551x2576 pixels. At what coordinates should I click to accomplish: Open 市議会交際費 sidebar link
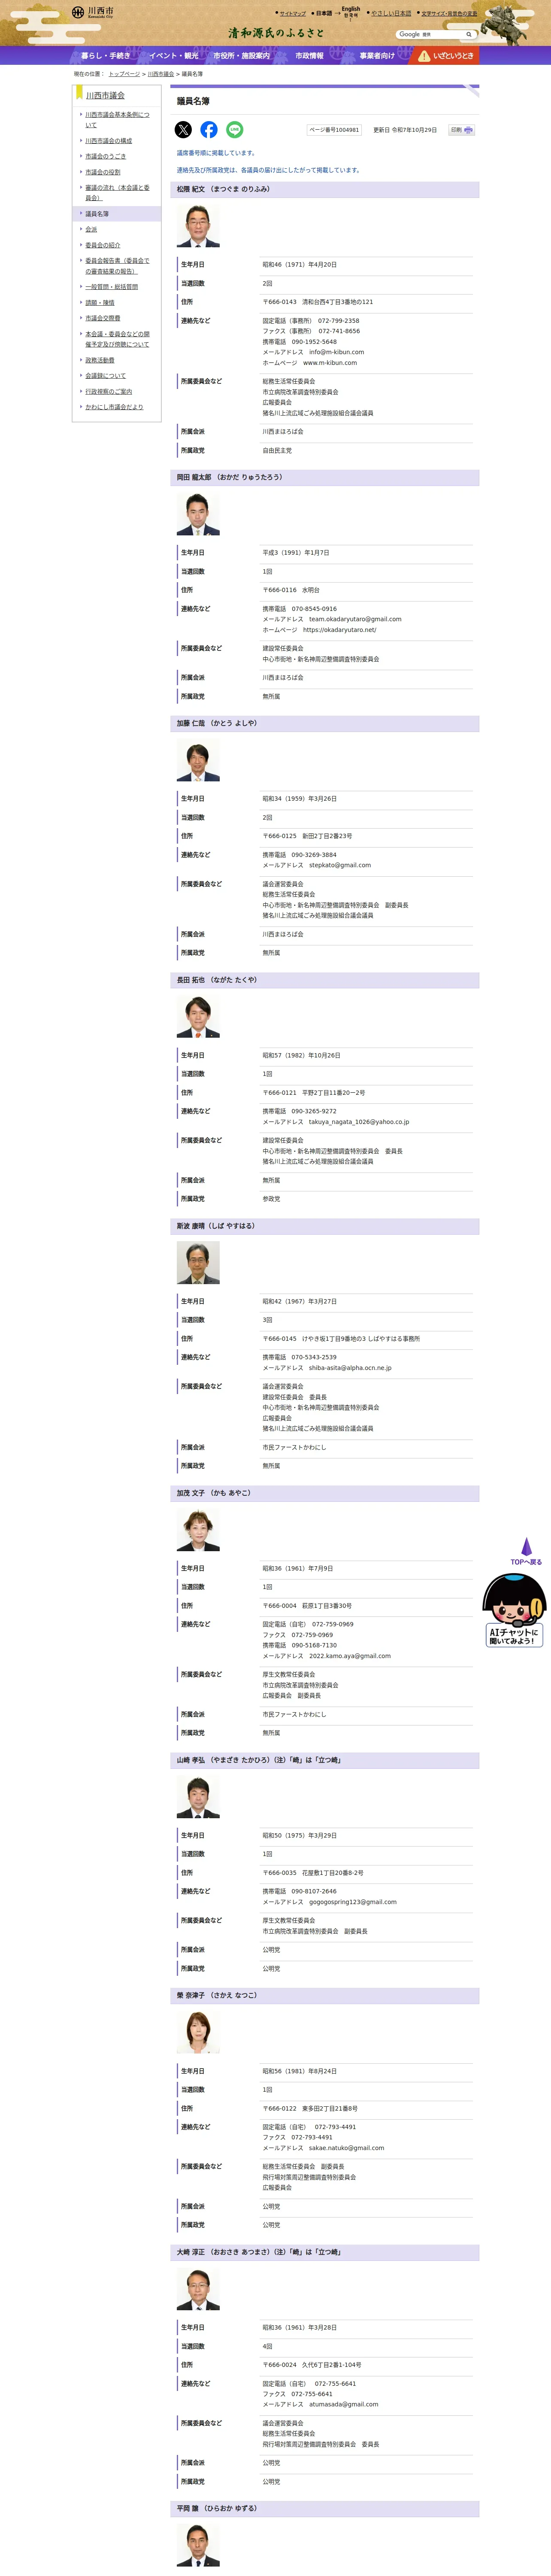click(x=102, y=318)
